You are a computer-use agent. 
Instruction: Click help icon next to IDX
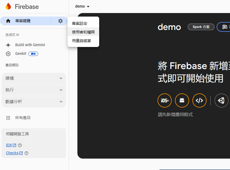(x=20, y=145)
